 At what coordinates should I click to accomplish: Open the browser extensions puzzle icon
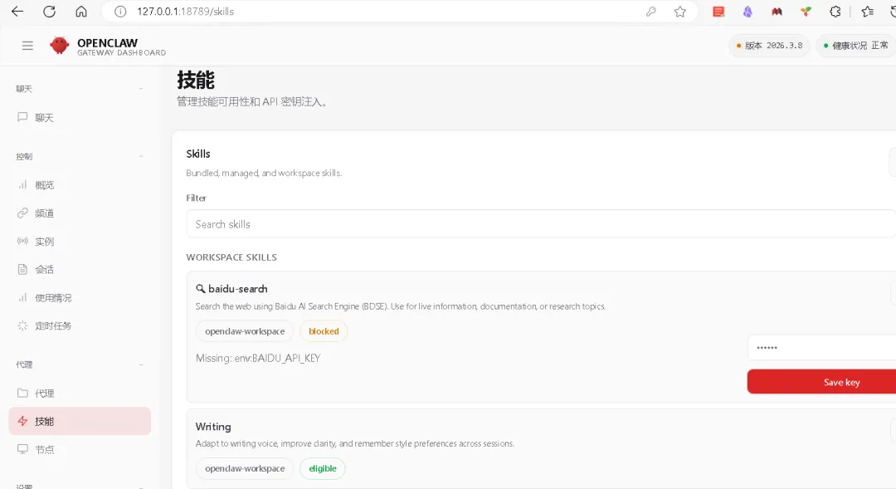click(835, 12)
